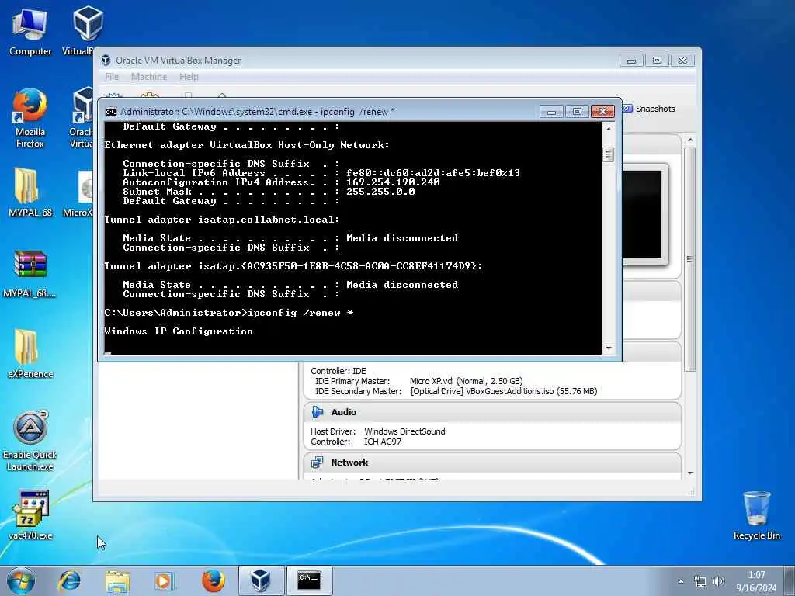Close the cmd.exe window
Screen dimensions: 795x596
click(602, 112)
